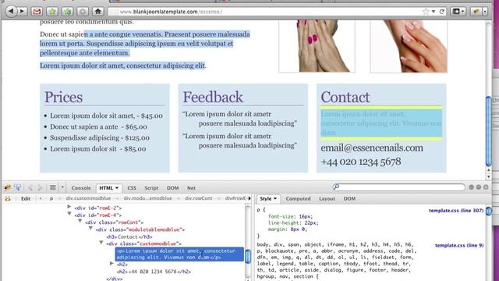Collapse the div class custommodblue node
The height and width of the screenshot is (281, 499).
(x=101, y=243)
